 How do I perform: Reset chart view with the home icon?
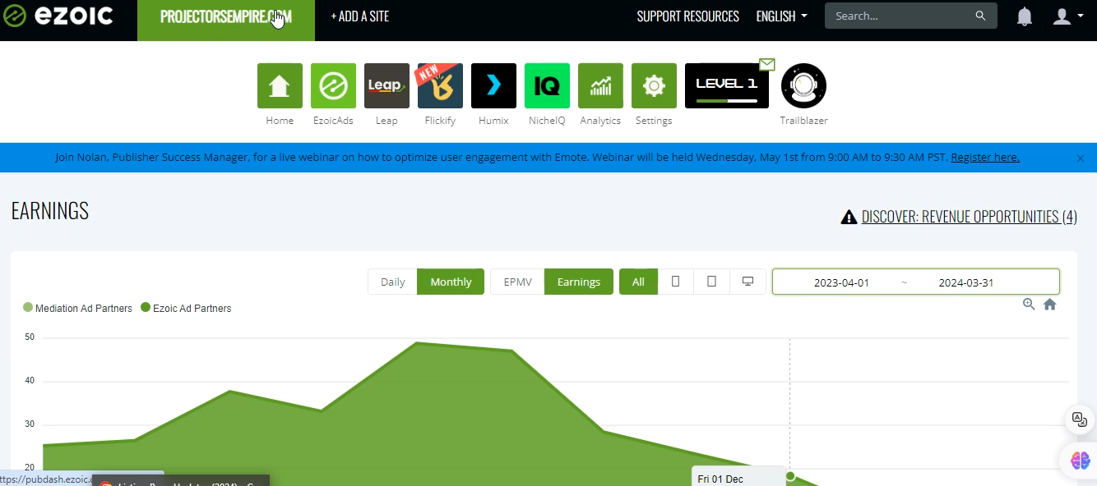click(1049, 304)
